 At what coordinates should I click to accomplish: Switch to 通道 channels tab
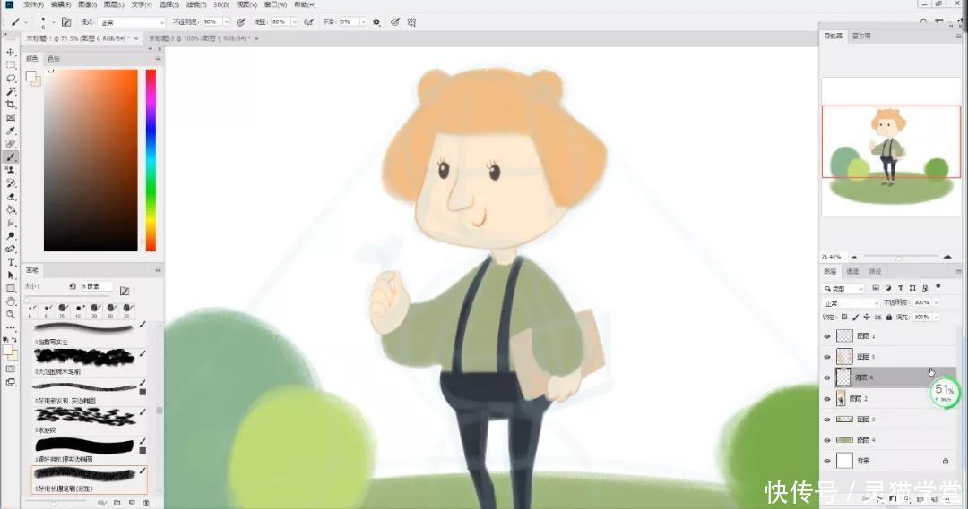852,271
